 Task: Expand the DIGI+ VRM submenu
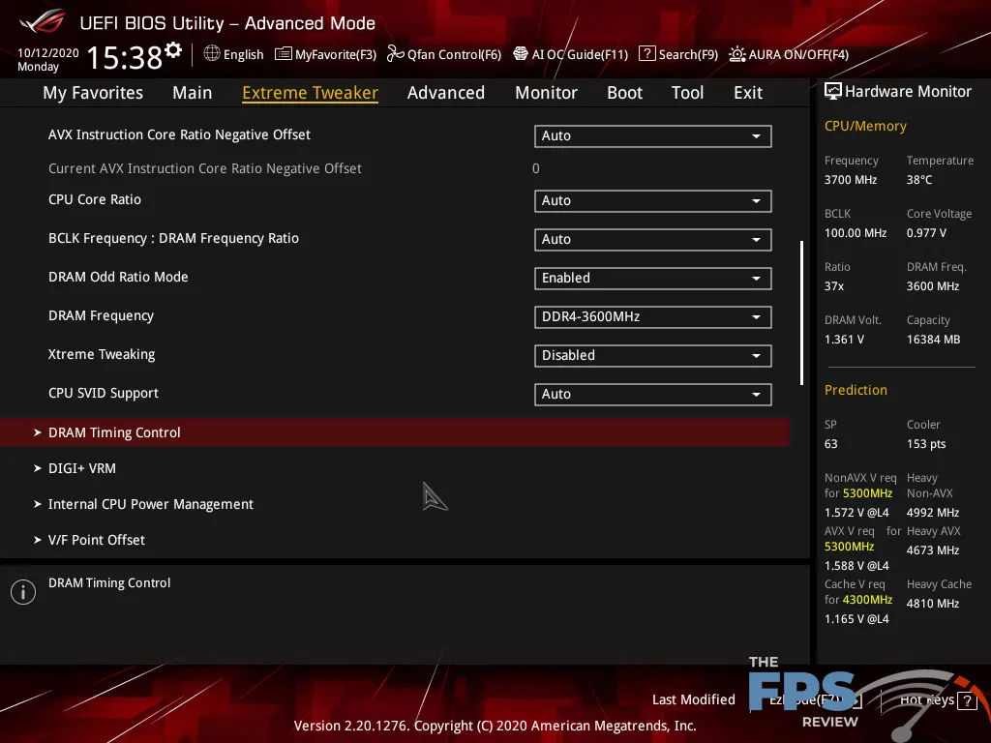pyautogui.click(x=82, y=468)
